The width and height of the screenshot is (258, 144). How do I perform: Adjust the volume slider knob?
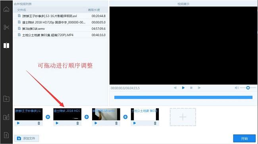click(x=248, y=88)
